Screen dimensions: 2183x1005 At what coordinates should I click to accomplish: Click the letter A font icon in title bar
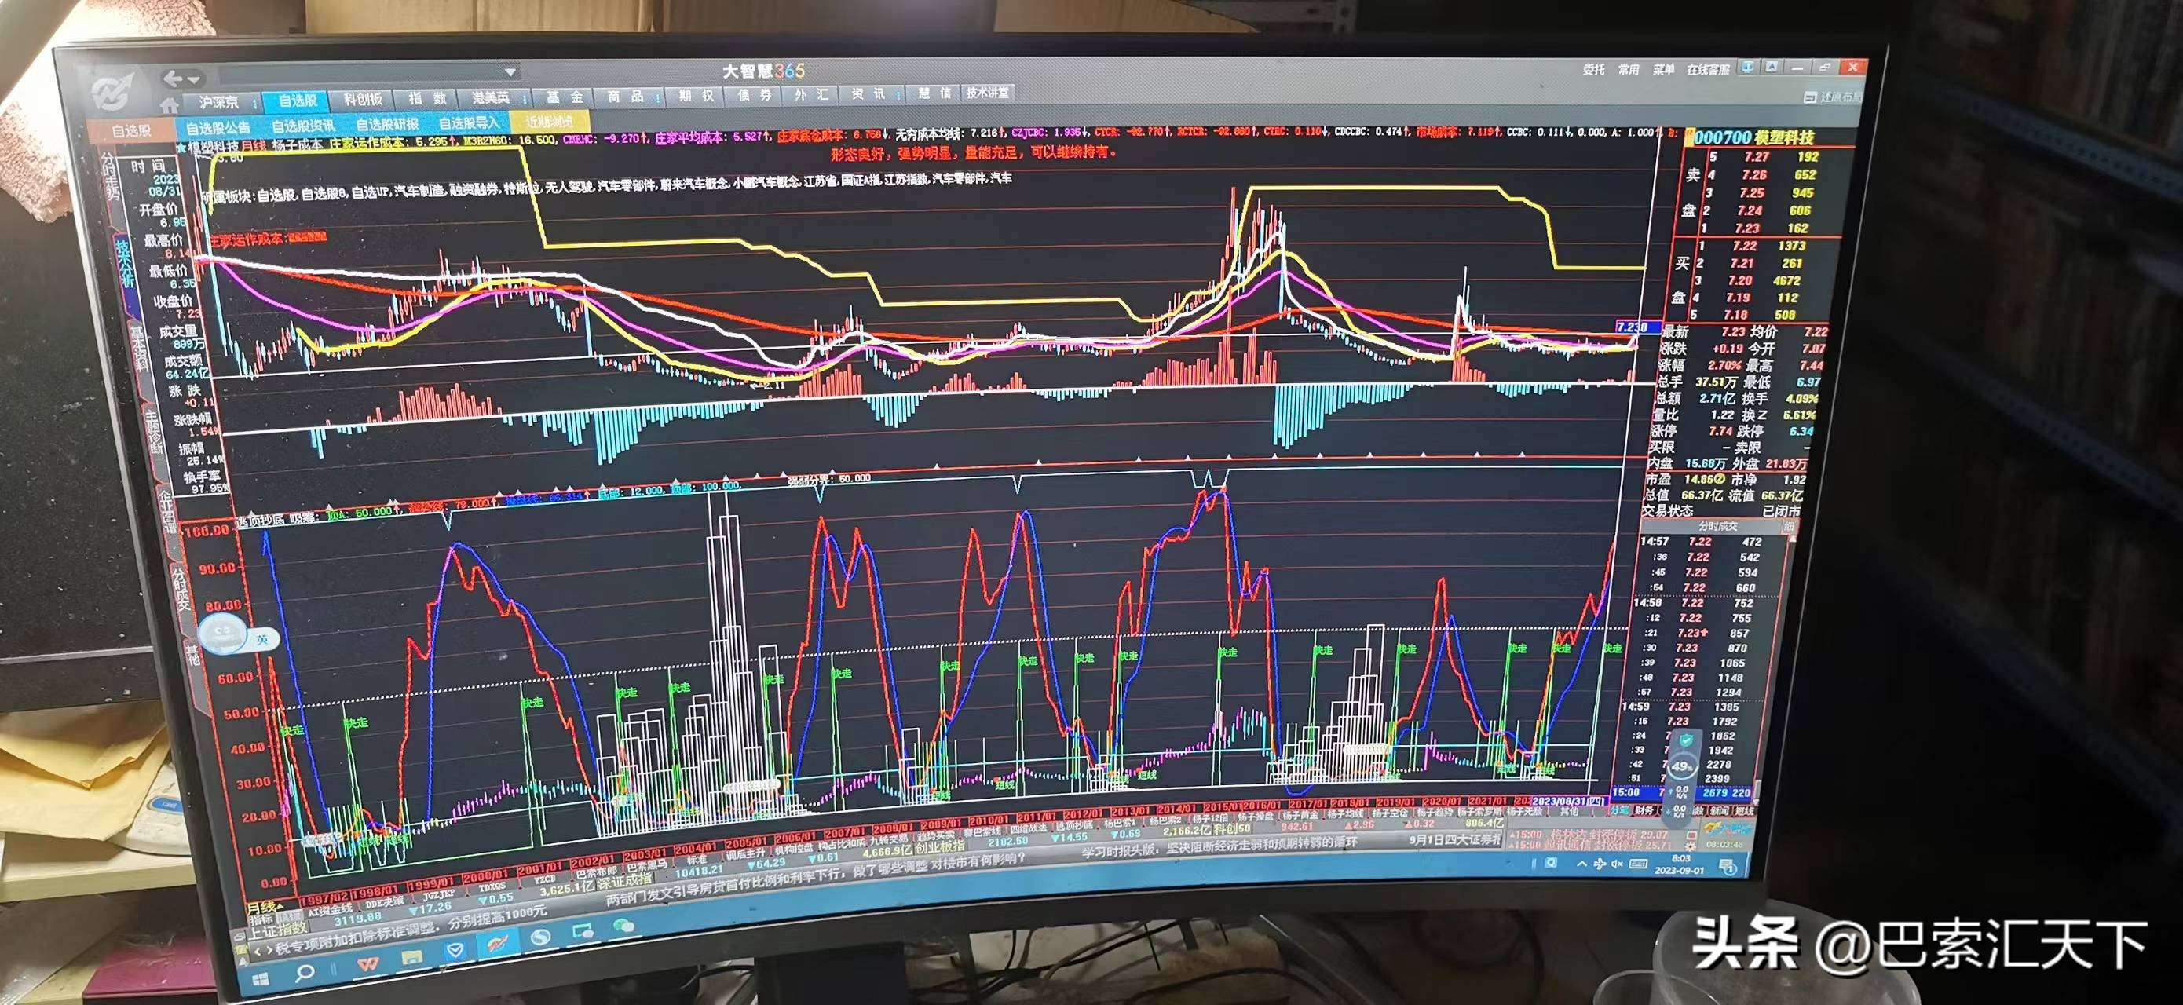(x=1772, y=67)
